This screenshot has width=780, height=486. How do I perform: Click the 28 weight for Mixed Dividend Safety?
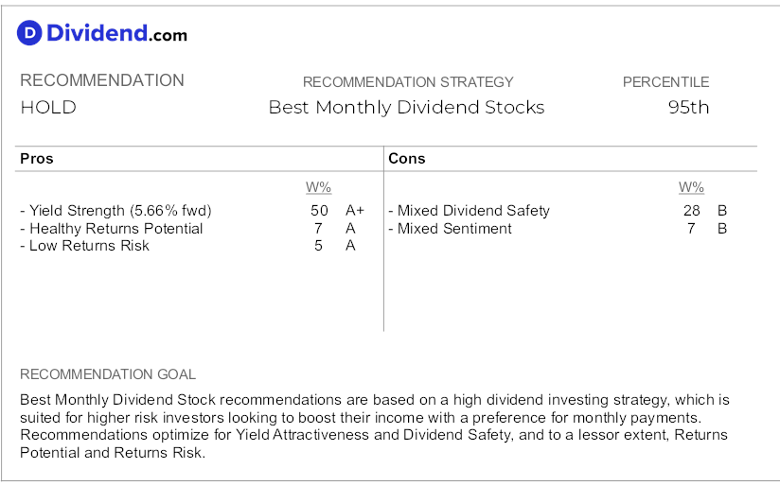point(691,211)
